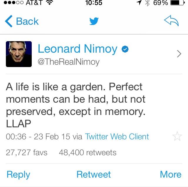Go back using the Back button
188x187 pixels.
27,21
